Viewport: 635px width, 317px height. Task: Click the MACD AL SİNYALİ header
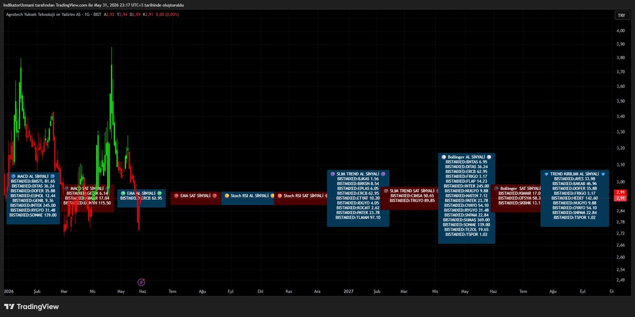(33, 176)
